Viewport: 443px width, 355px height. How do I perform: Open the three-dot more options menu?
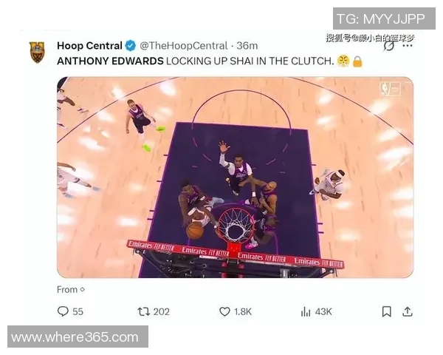407,46
